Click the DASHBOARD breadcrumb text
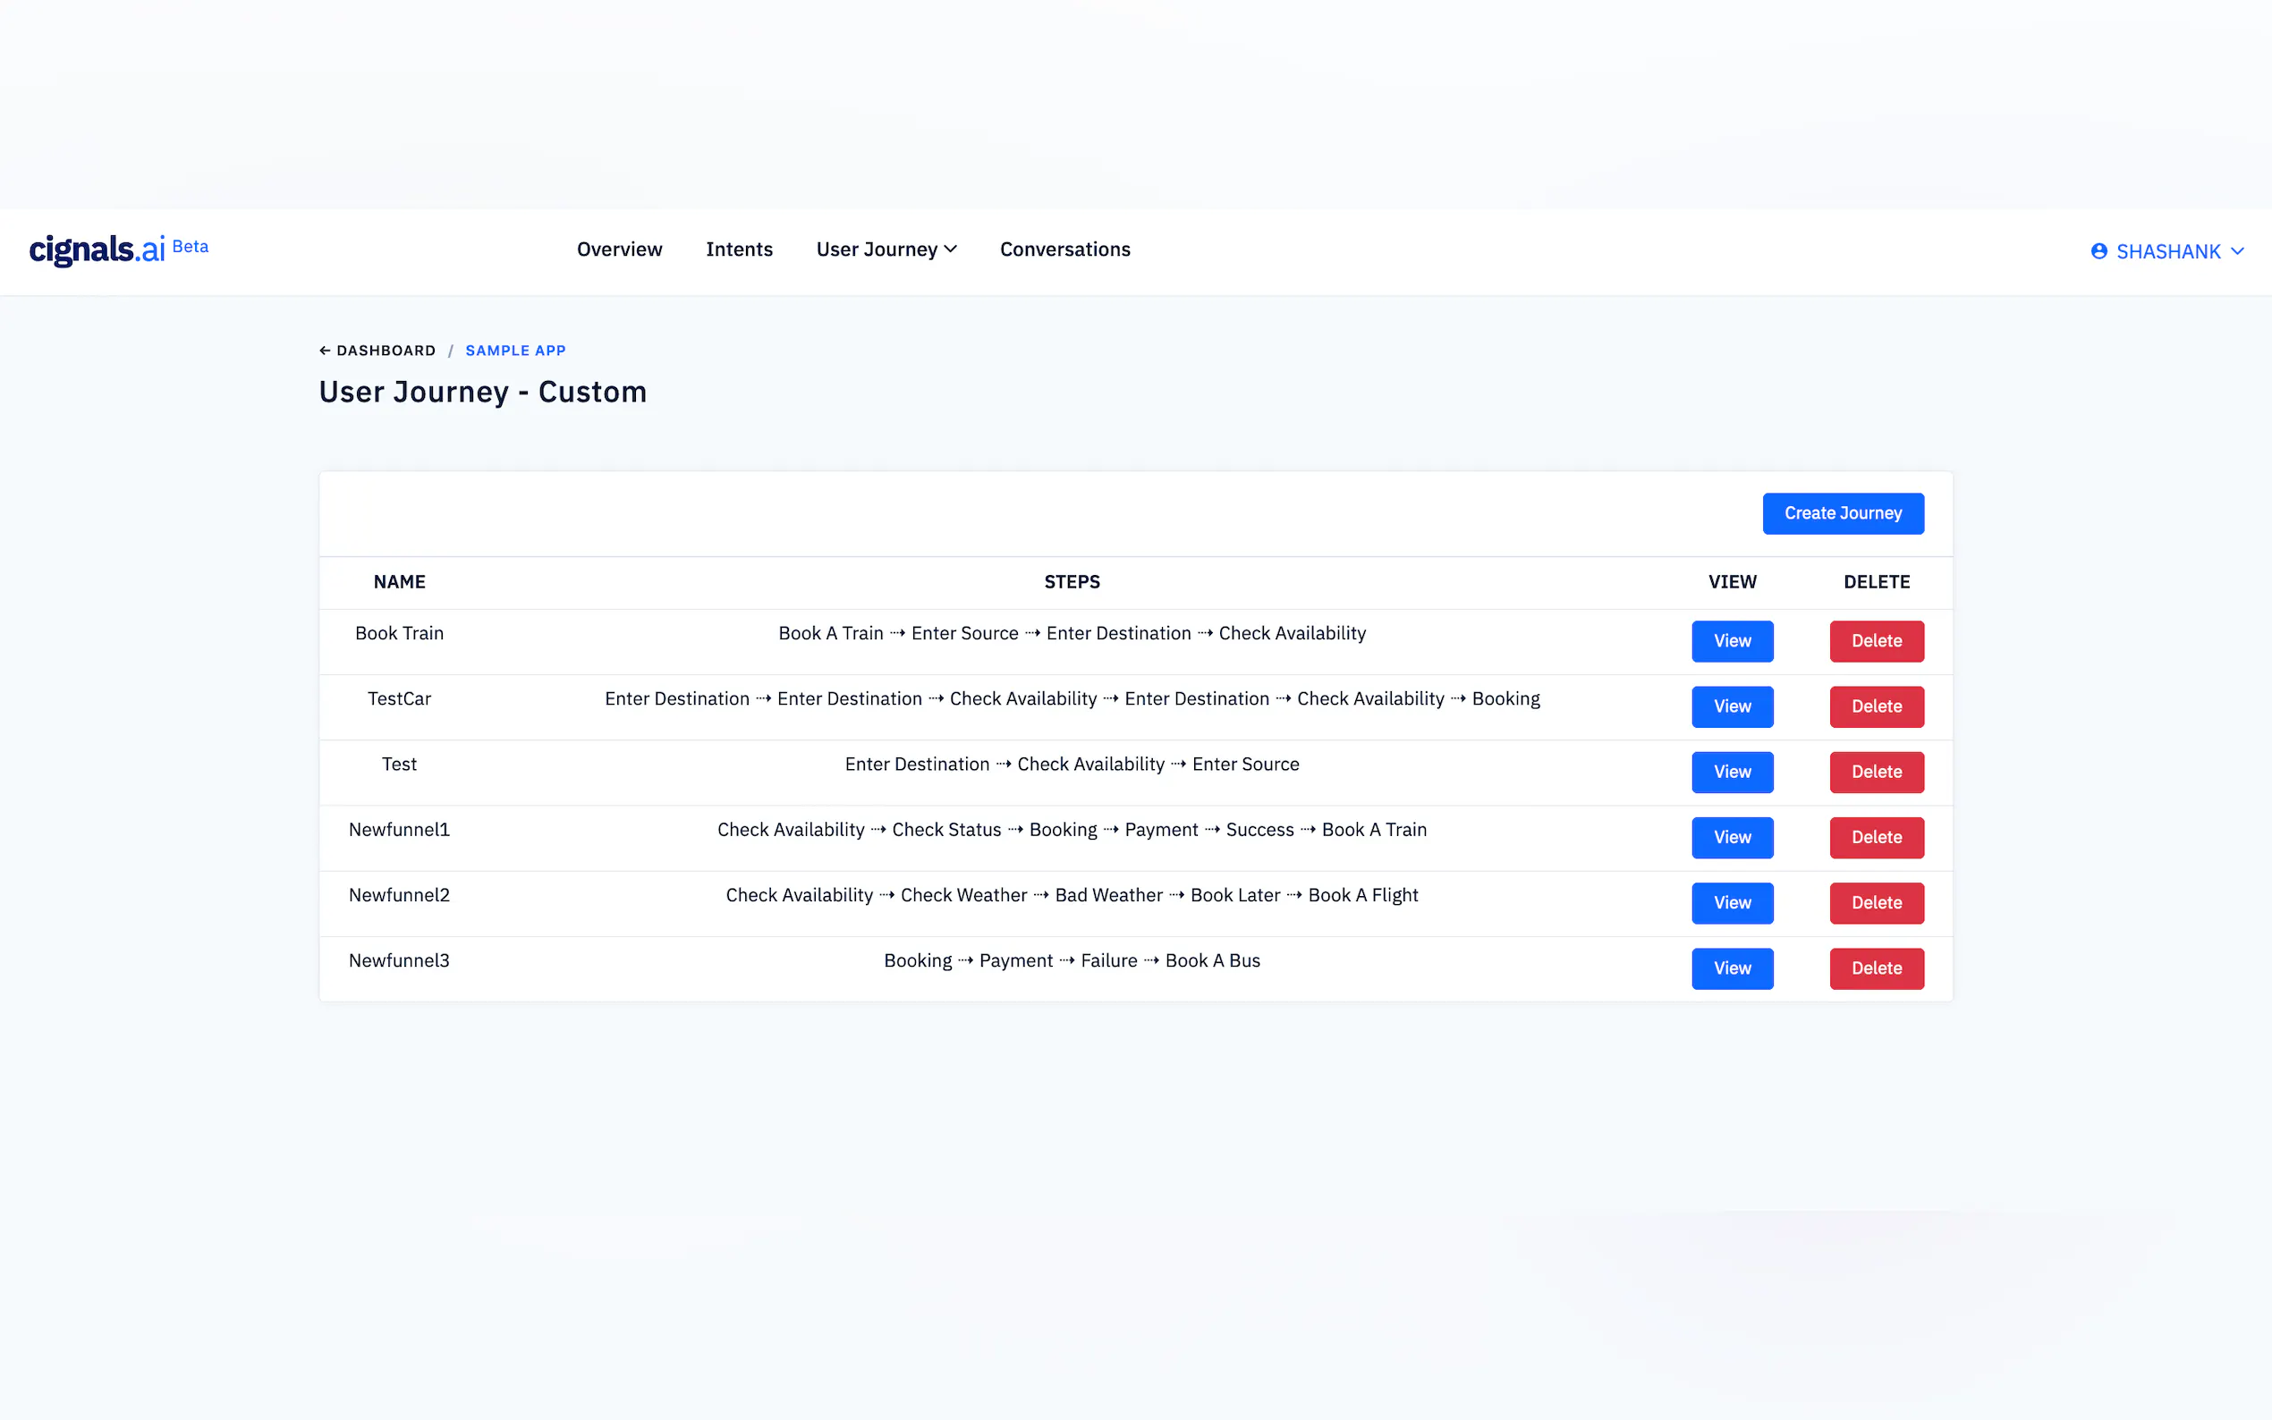Screen dimensions: 2272x1420 point(386,351)
